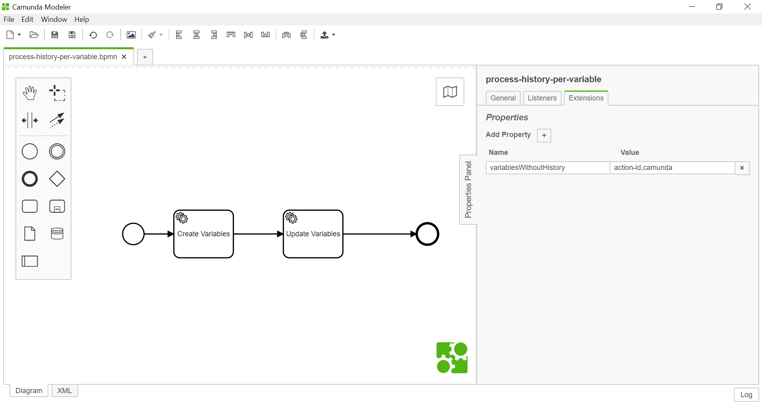Align elements to bottom

click(x=266, y=35)
